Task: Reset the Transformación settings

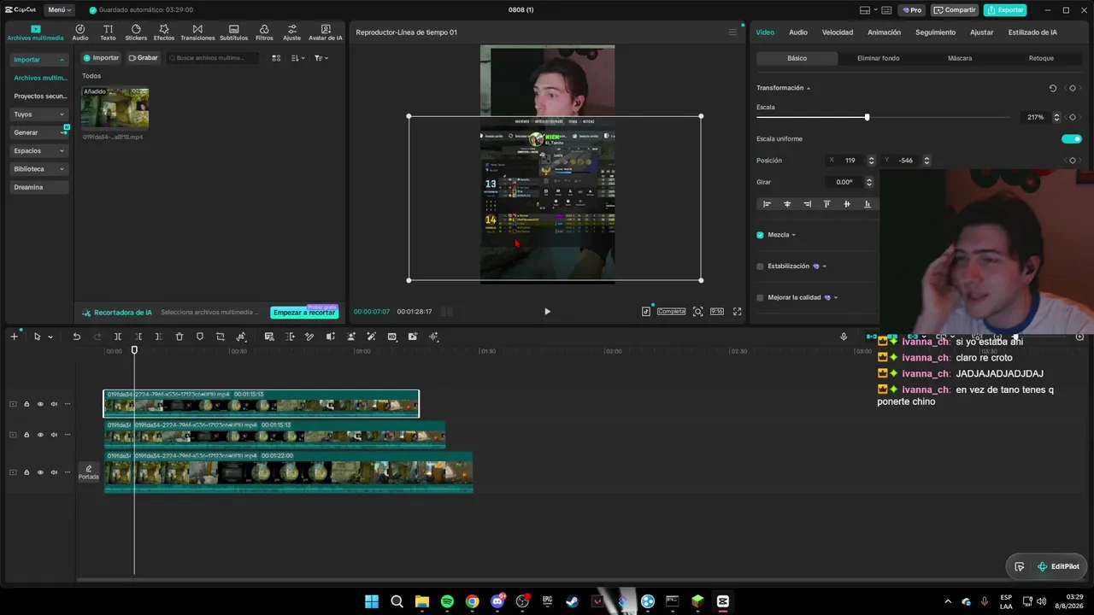Action: tap(1053, 88)
